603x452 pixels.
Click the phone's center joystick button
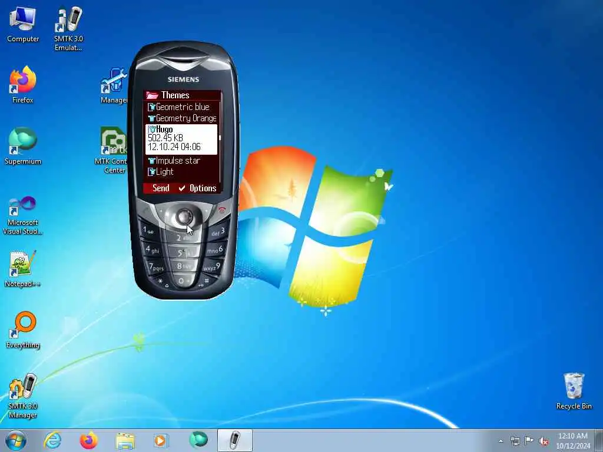coord(184,217)
